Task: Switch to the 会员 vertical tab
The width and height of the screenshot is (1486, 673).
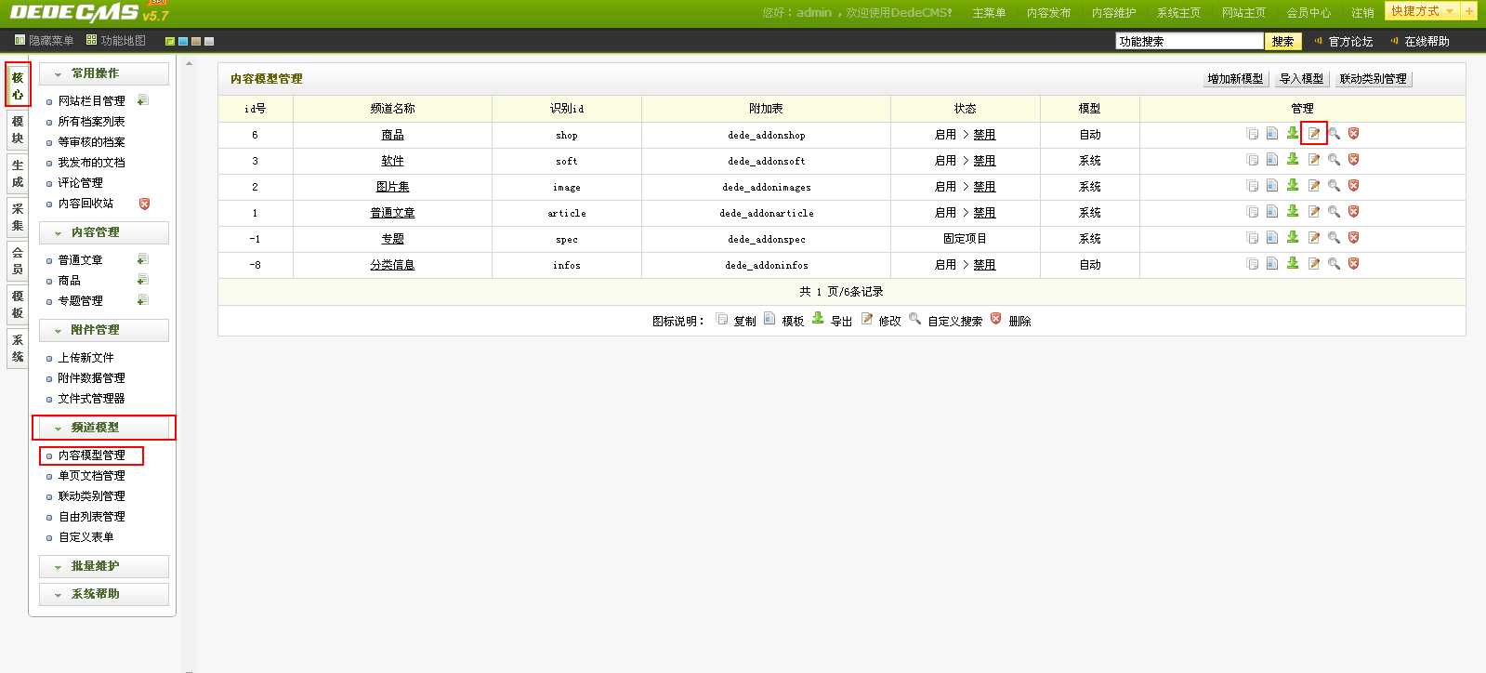Action: (18, 260)
